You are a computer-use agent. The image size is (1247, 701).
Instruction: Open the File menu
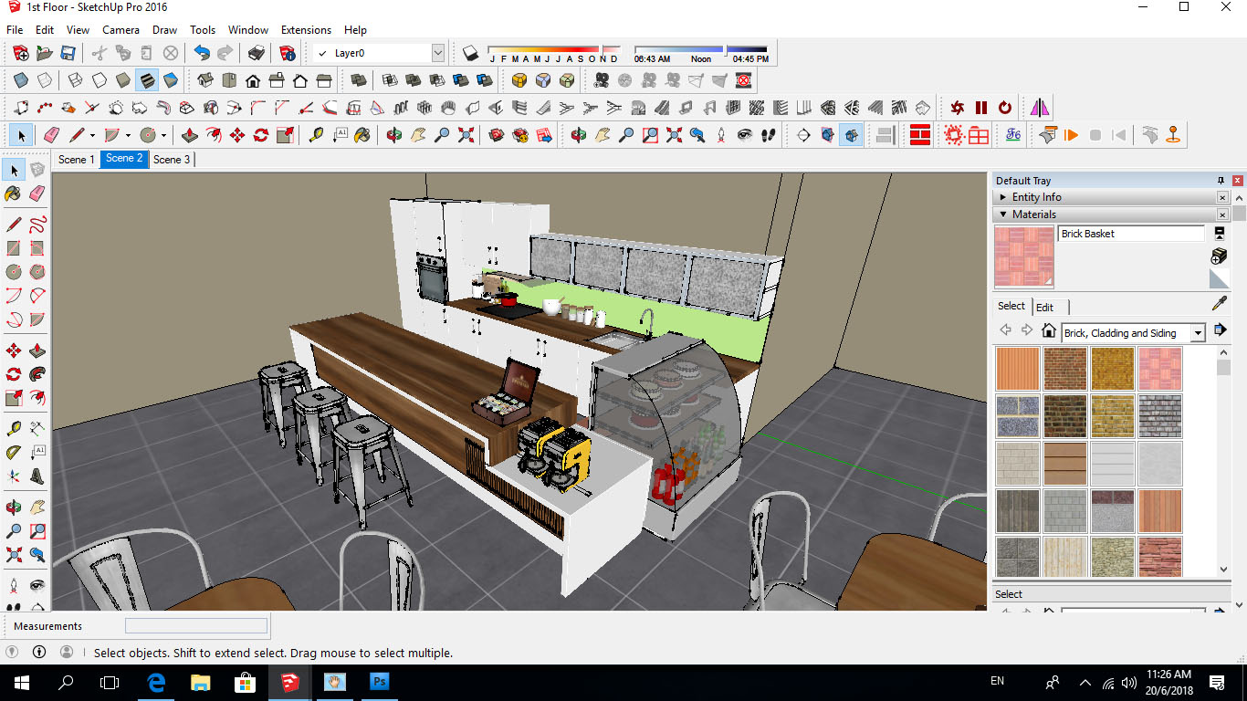click(x=15, y=30)
